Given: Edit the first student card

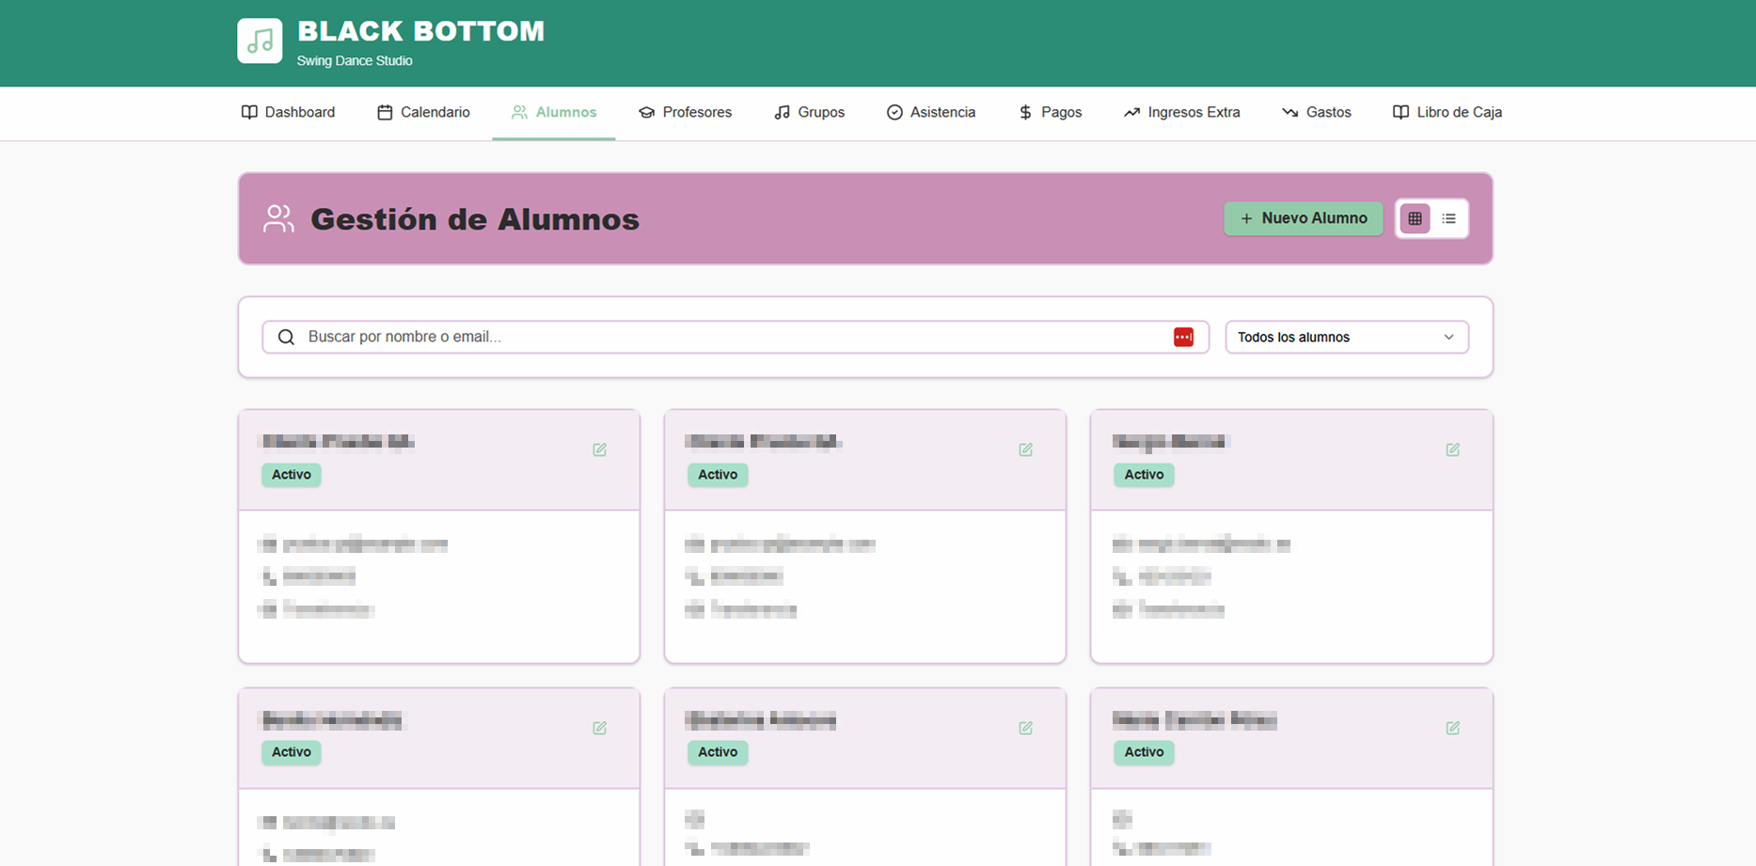Looking at the screenshot, I should 599,449.
